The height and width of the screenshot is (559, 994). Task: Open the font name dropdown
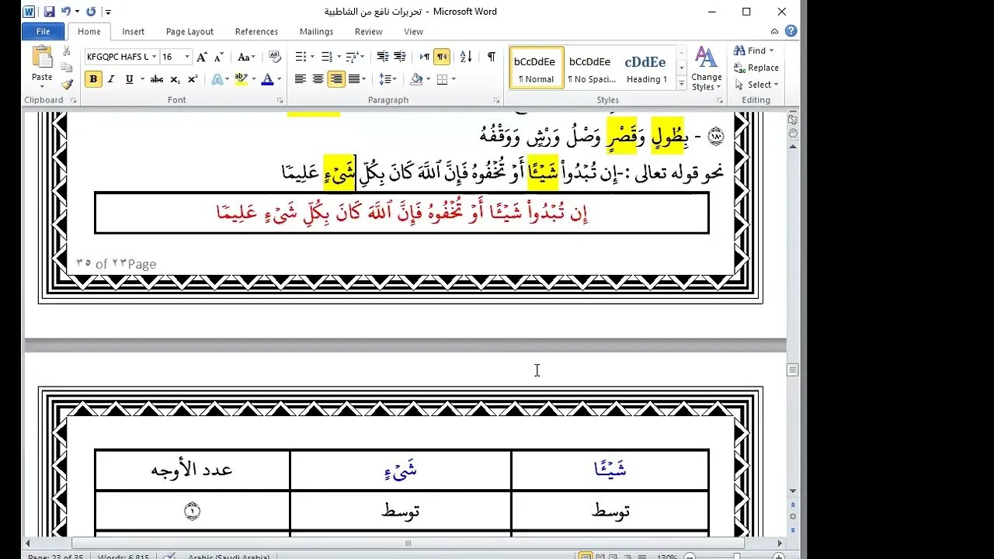154,57
